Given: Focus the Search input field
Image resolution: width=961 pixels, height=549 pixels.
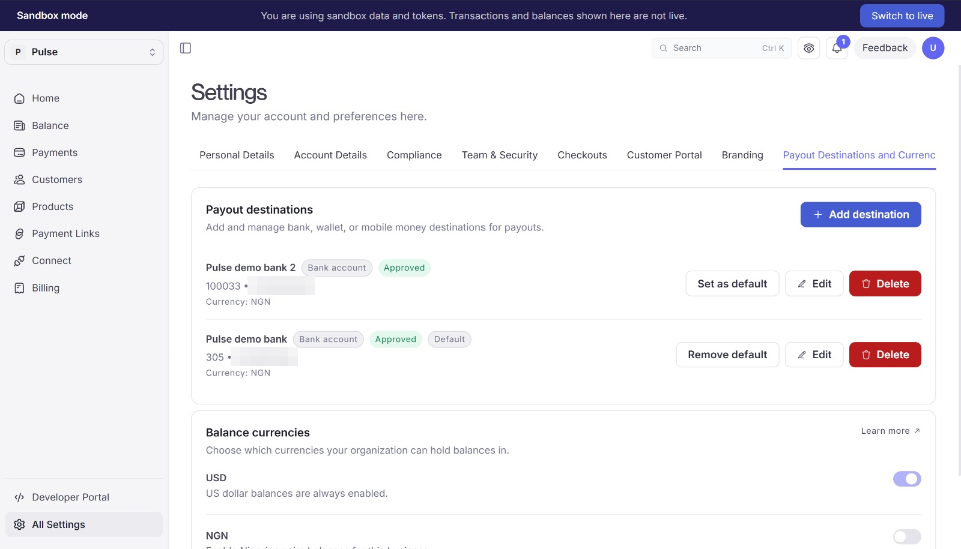Looking at the screenshot, I should point(721,48).
